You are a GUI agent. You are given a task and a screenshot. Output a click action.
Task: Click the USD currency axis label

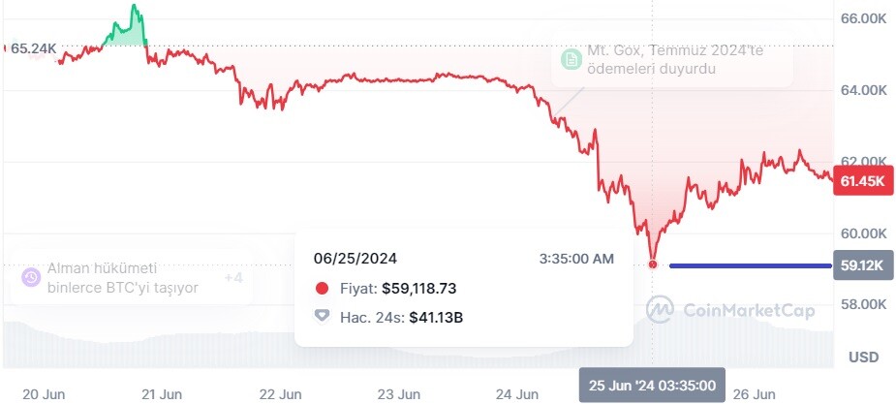pos(863,357)
